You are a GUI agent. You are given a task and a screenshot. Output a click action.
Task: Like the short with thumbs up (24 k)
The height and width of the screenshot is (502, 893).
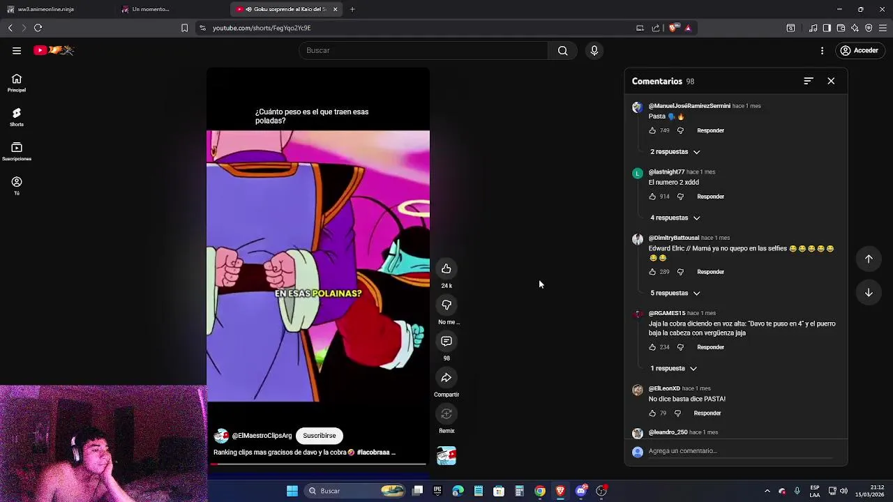tap(446, 269)
